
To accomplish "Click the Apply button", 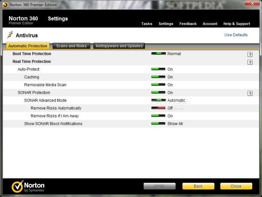I will tap(159, 186).
